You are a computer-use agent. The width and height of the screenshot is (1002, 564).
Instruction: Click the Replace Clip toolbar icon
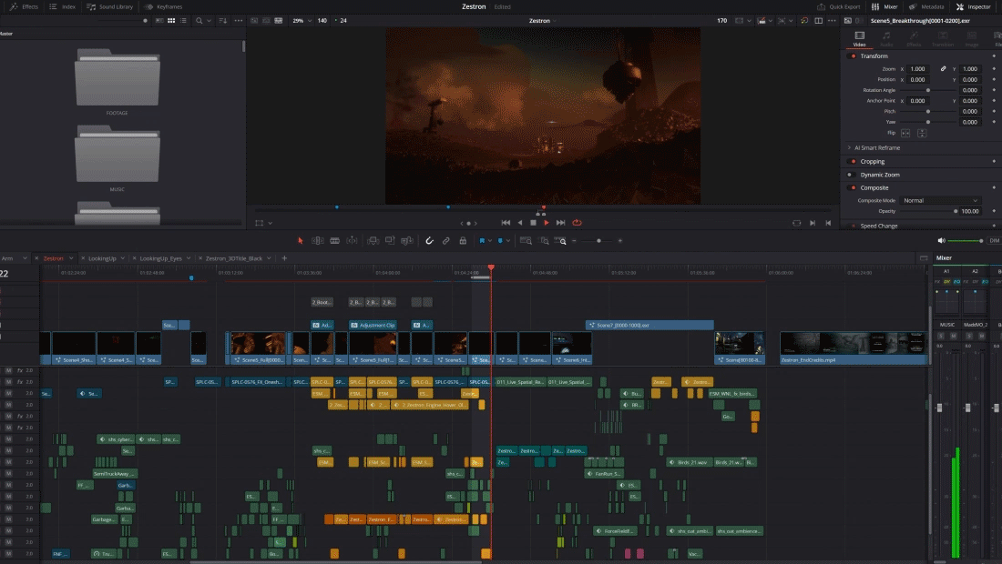(x=406, y=240)
